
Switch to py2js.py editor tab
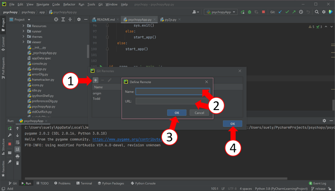[x=171, y=20]
